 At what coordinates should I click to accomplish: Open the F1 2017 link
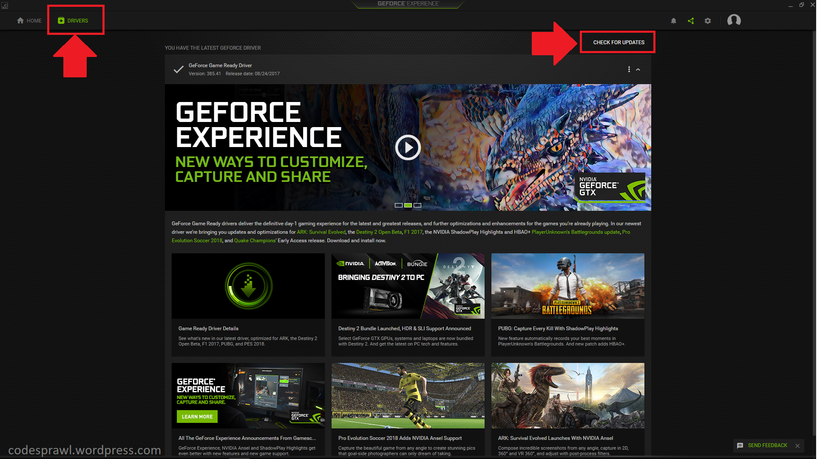coord(414,232)
